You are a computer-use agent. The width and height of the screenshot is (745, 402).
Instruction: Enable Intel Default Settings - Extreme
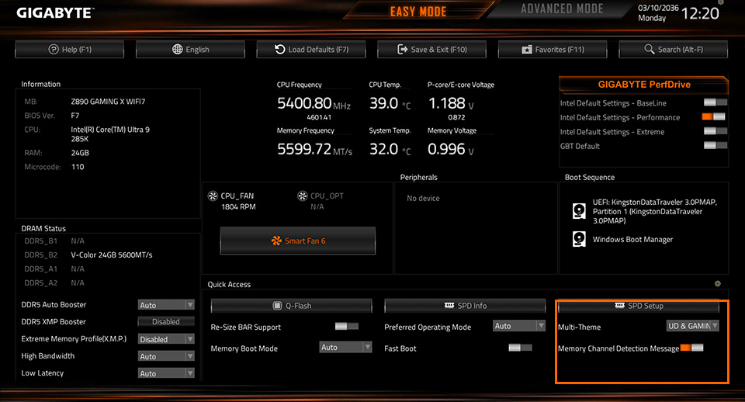click(x=715, y=132)
